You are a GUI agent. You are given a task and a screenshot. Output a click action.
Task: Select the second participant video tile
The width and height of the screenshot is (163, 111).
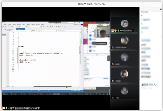[125, 41]
